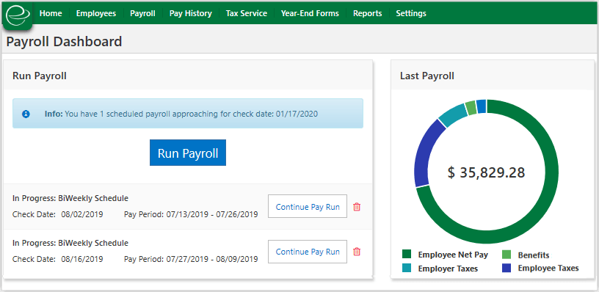Click the $ 35,829.28 total amount
Image resolution: width=599 pixels, height=292 pixels.
click(486, 172)
